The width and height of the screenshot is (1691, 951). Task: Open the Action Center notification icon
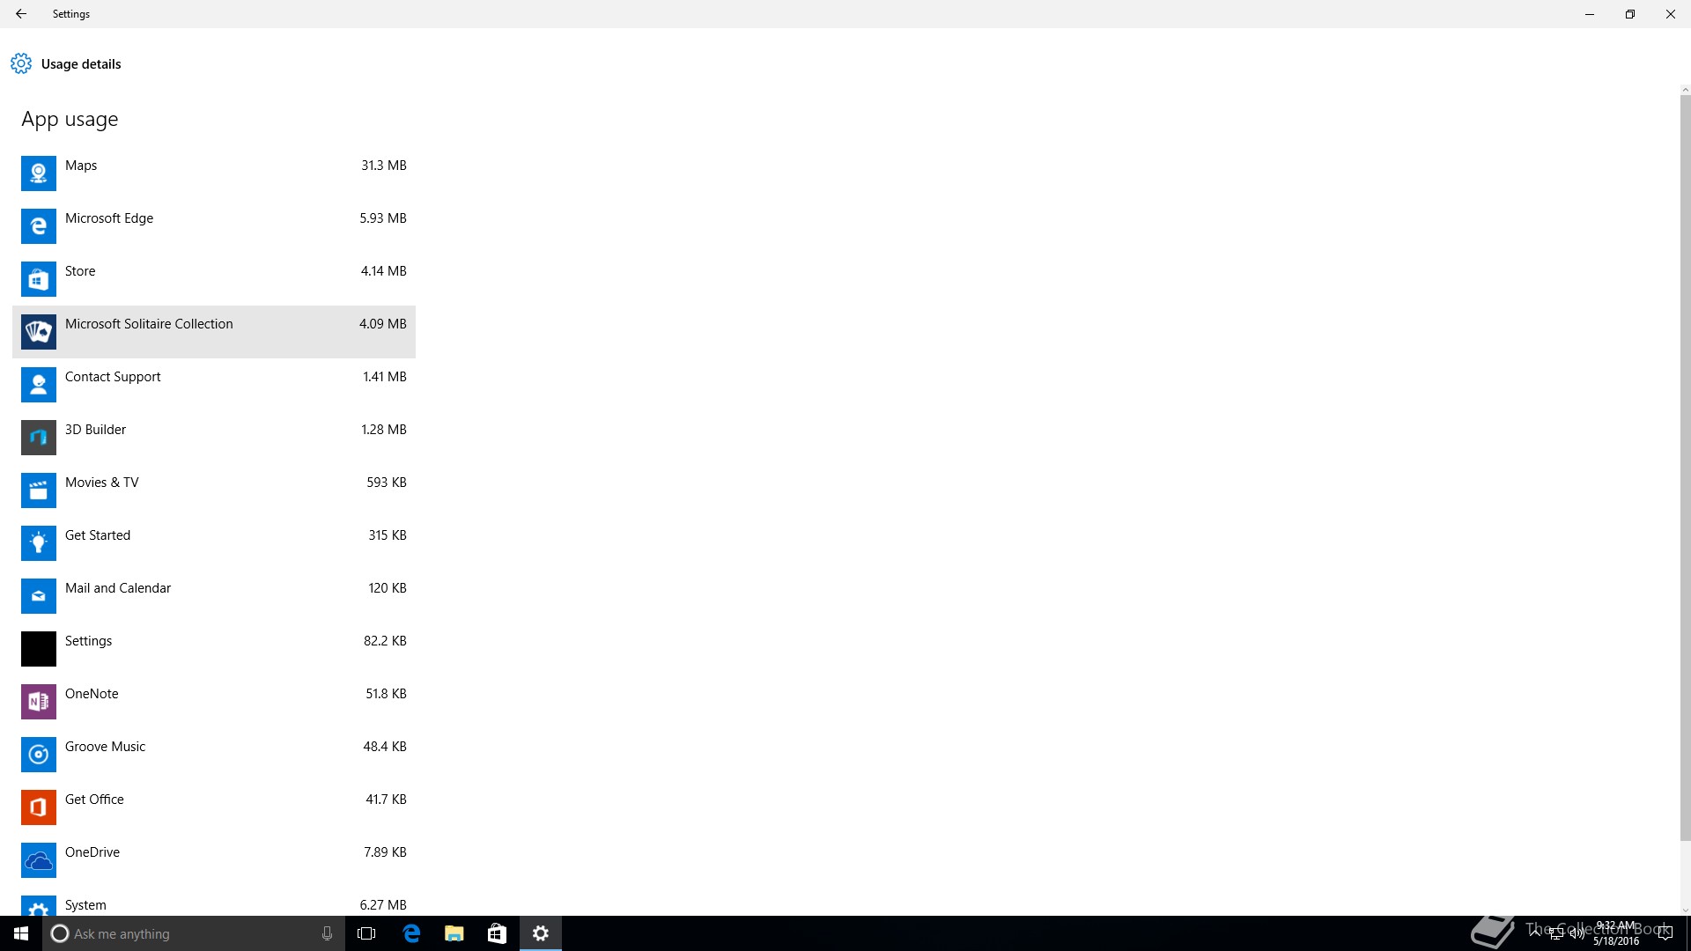point(1665,933)
